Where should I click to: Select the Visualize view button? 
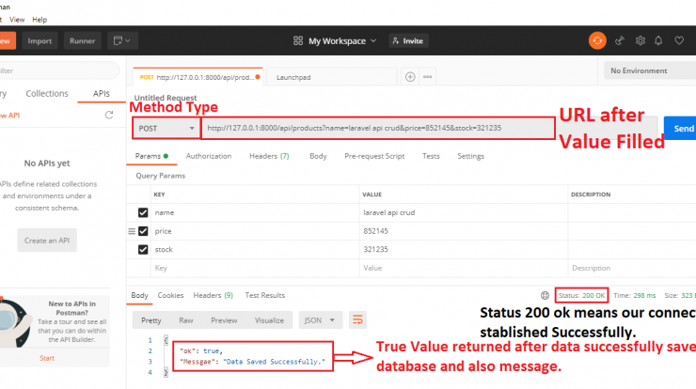pos(269,320)
